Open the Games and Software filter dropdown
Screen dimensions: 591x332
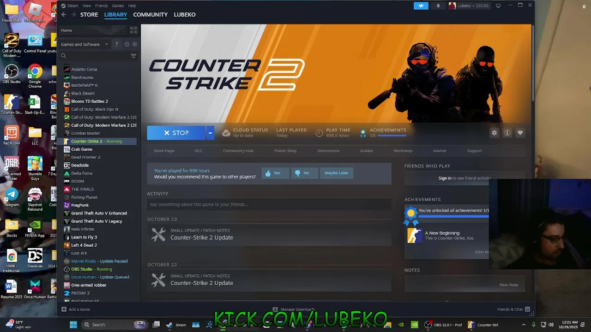point(84,44)
